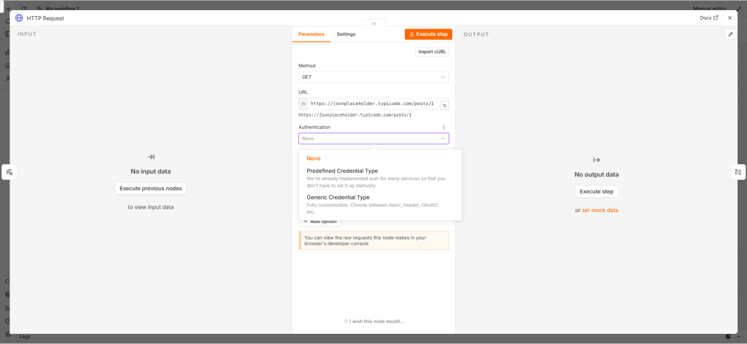Image resolution: width=747 pixels, height=344 pixels.
Task: Click the Execute step button in output panel
Action: [597, 191]
